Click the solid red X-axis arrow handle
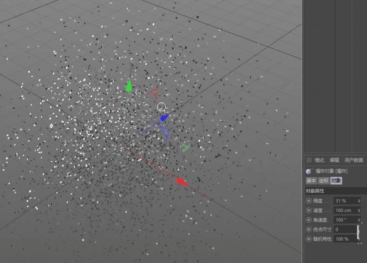This screenshot has width=367, height=263. tap(182, 182)
